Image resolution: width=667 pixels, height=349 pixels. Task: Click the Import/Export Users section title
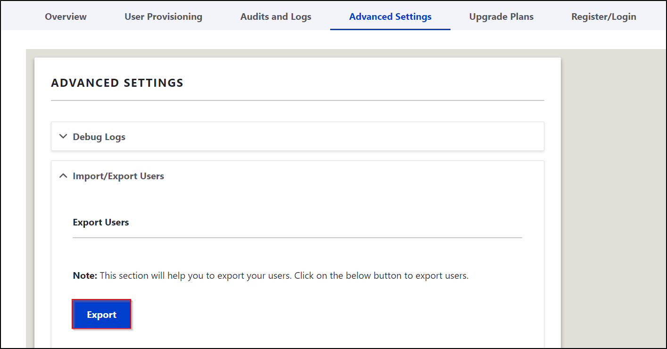(x=118, y=176)
